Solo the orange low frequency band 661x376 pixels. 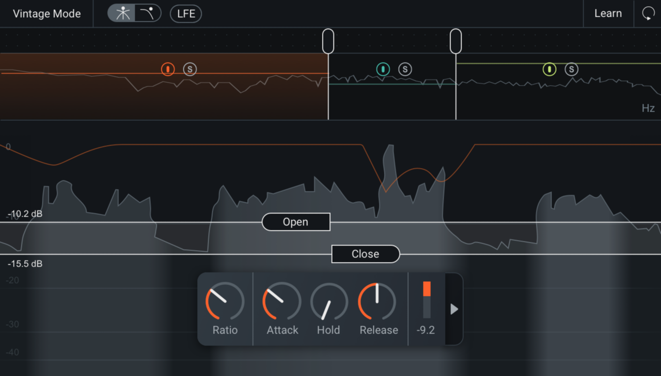[190, 69]
